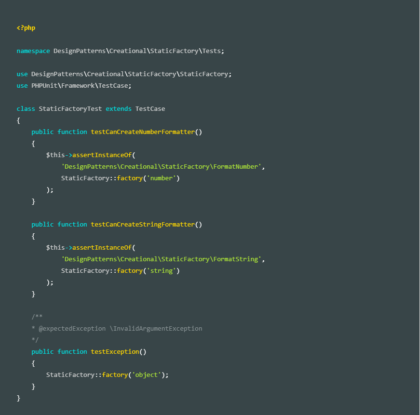Click the StaticFactoryTest class name
420x415 pixels.
coord(70,109)
